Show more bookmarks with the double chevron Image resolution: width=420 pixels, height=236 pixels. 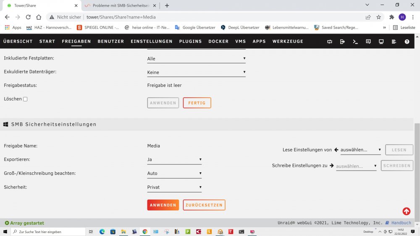pyautogui.click(x=384, y=28)
